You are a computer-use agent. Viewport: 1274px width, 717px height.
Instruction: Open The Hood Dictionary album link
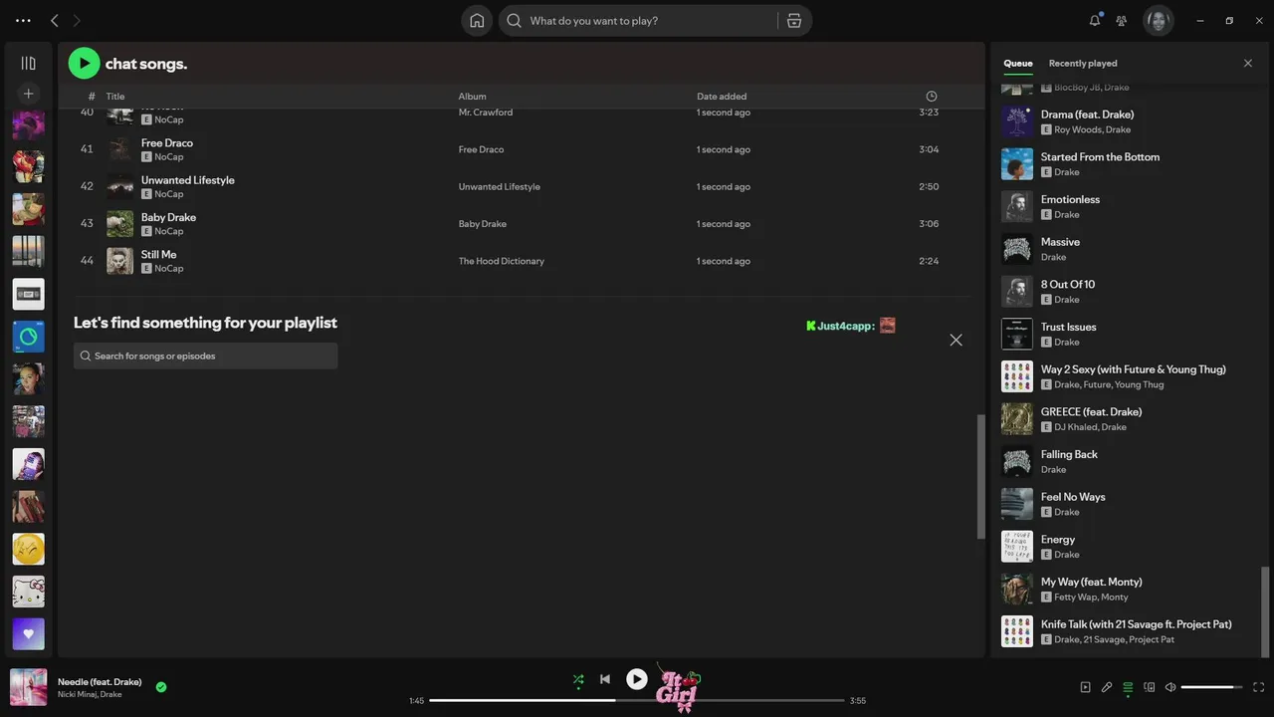(501, 261)
